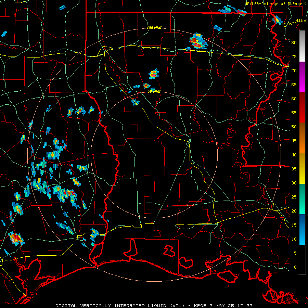The image size is (308, 308).
Task: Click the scale value 25
Action: [294, 197]
